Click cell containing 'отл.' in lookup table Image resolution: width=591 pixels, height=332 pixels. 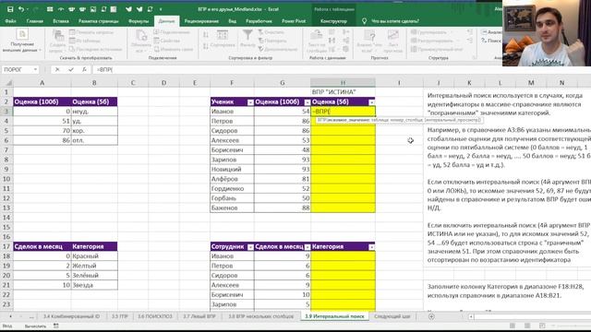[94, 140]
